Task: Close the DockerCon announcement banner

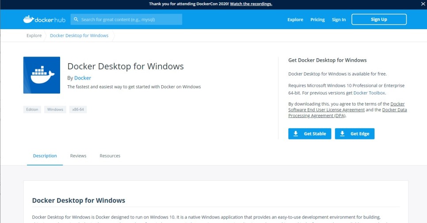Action: [x=423, y=4]
